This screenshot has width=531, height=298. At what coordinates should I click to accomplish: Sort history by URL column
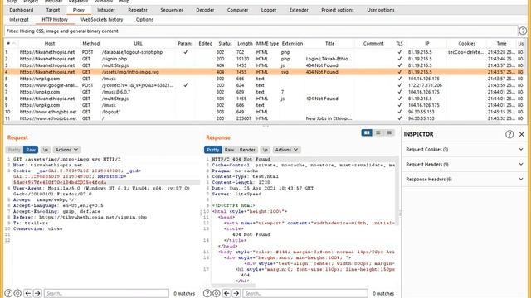coord(138,43)
